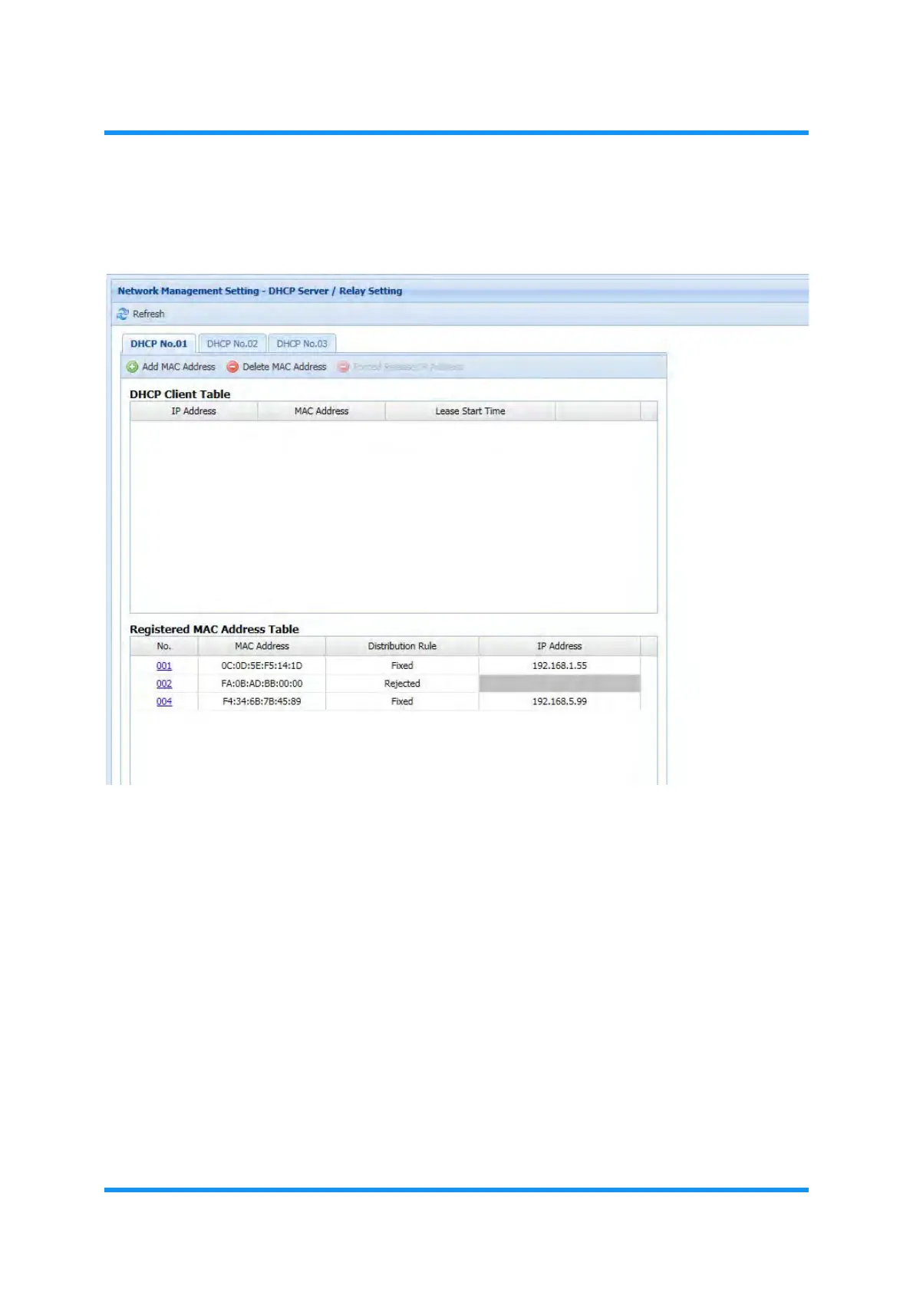913x1292 pixels.
Task: Click the DHCP Client Table heading
Action: [x=180, y=394]
